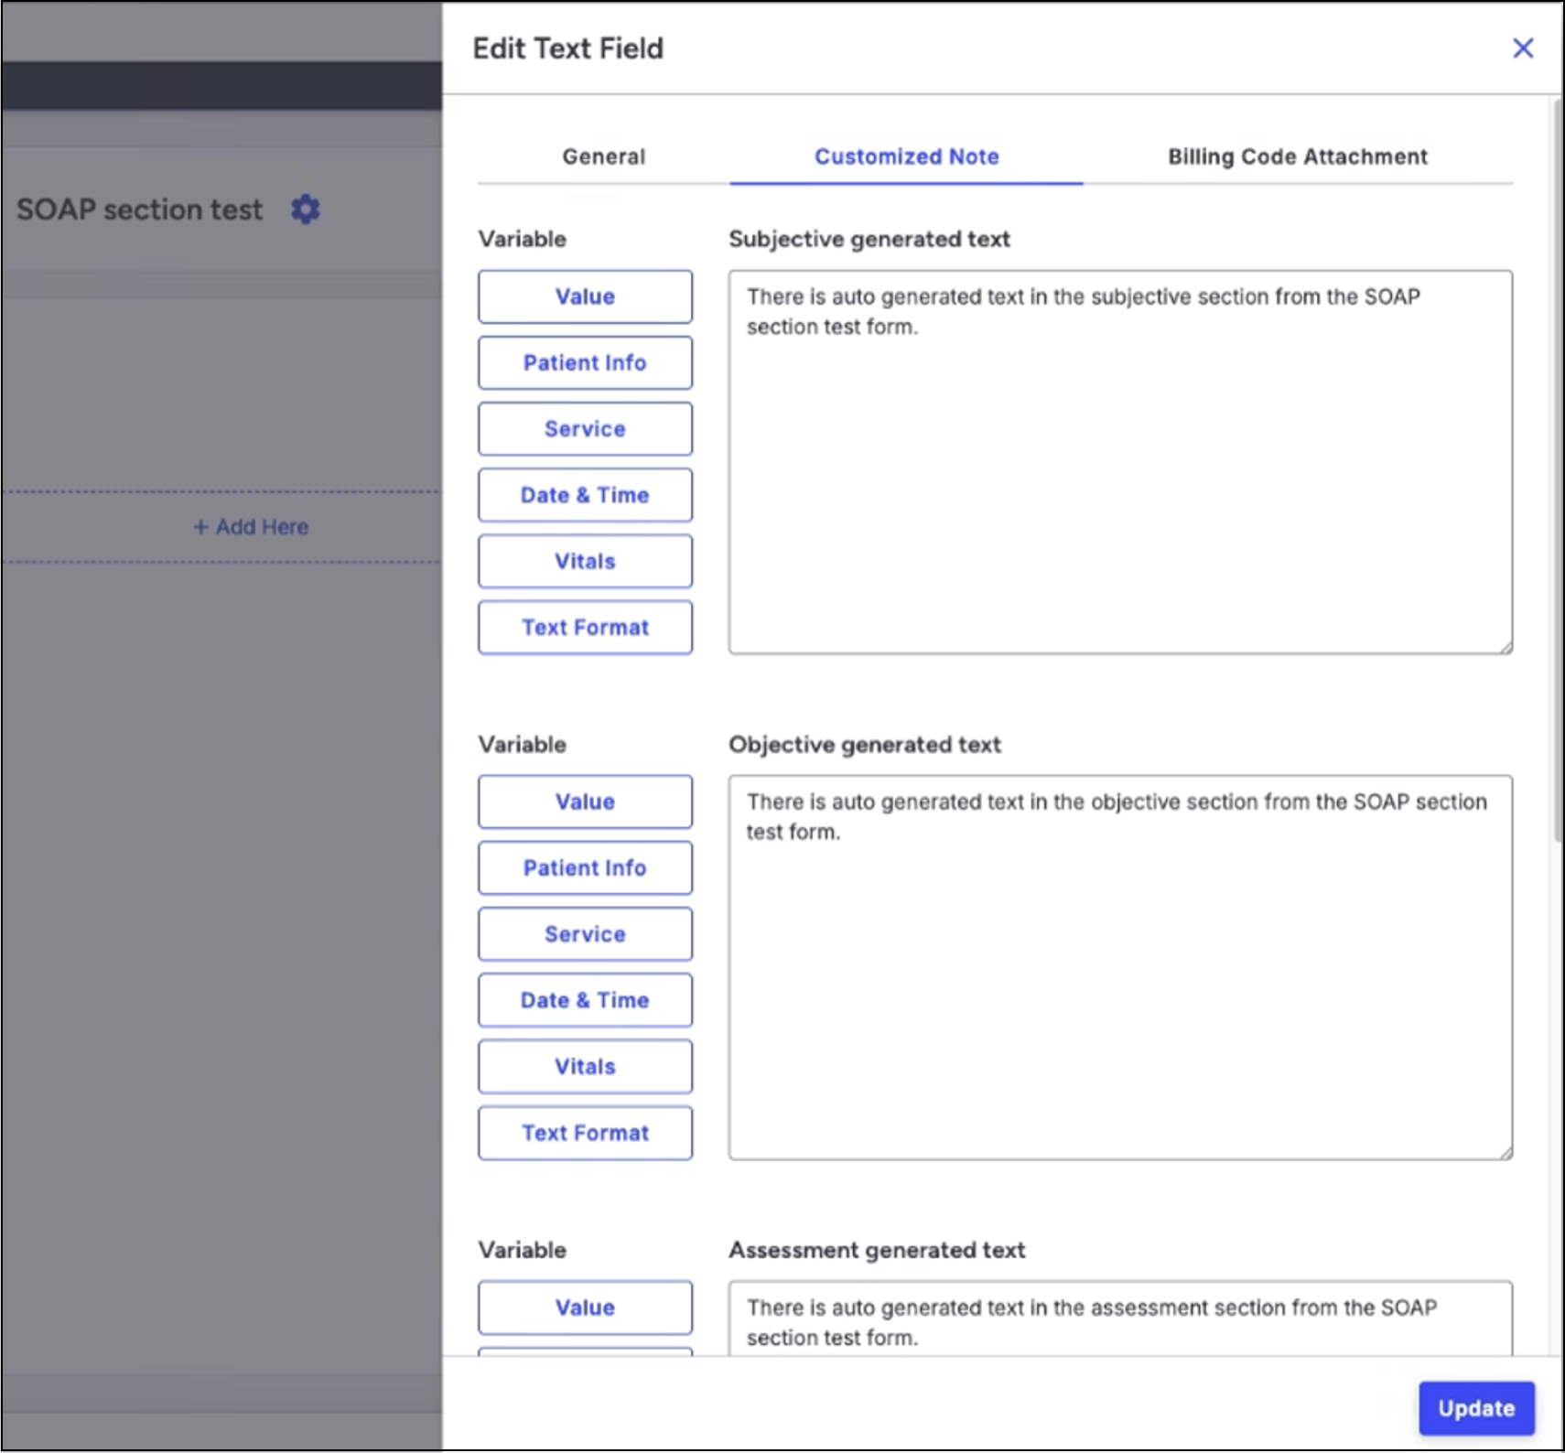Select the Customized Note tab
This screenshot has height=1453, width=1565.
pyautogui.click(x=906, y=156)
